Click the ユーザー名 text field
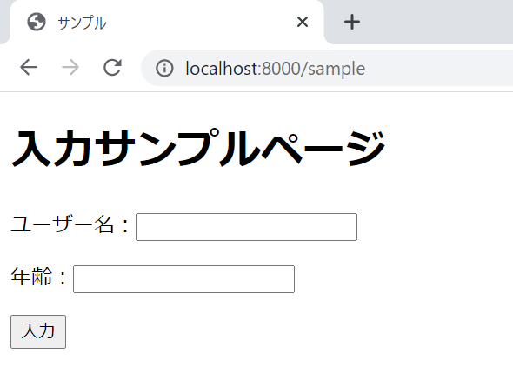The height and width of the screenshot is (387, 513). (246, 227)
